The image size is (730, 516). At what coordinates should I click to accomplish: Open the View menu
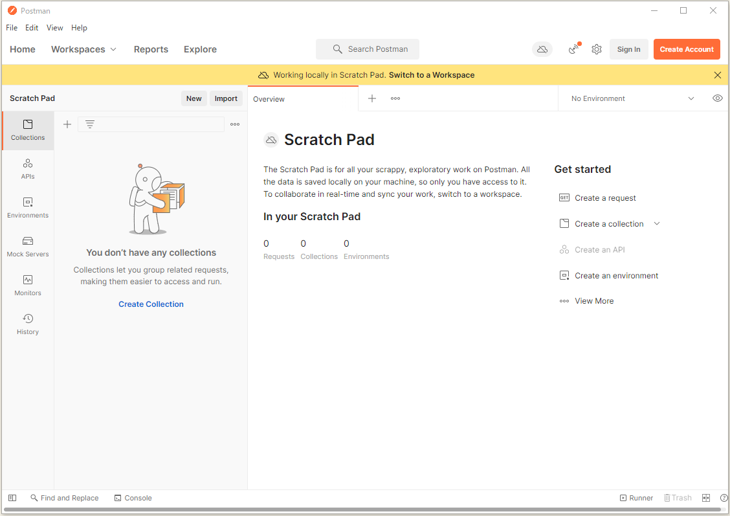pos(54,27)
